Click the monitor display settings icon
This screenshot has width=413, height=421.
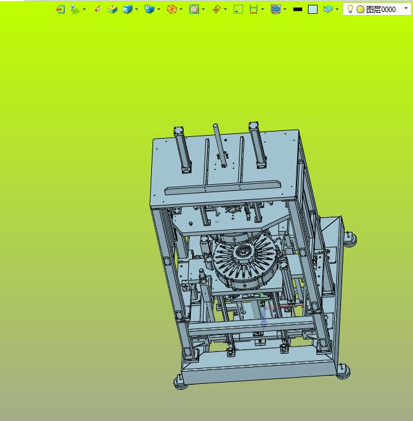coord(276,10)
